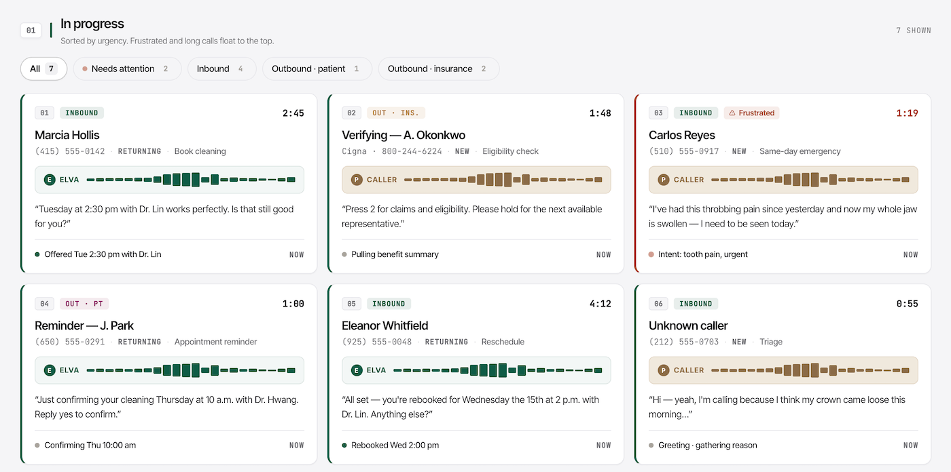Open the Unknown caller call title
The width and height of the screenshot is (951, 472).
688,326
